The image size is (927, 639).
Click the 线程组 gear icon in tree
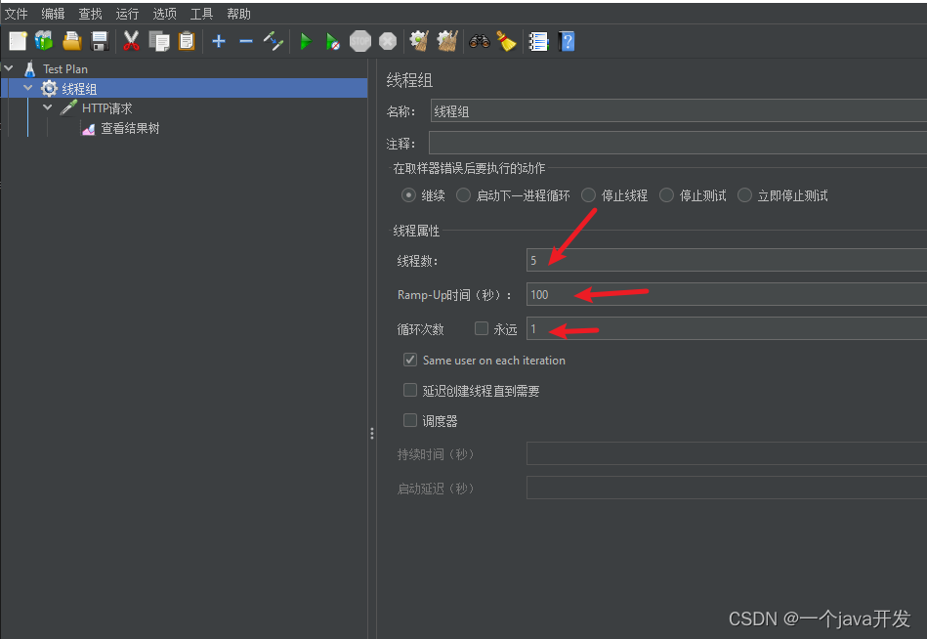point(49,89)
